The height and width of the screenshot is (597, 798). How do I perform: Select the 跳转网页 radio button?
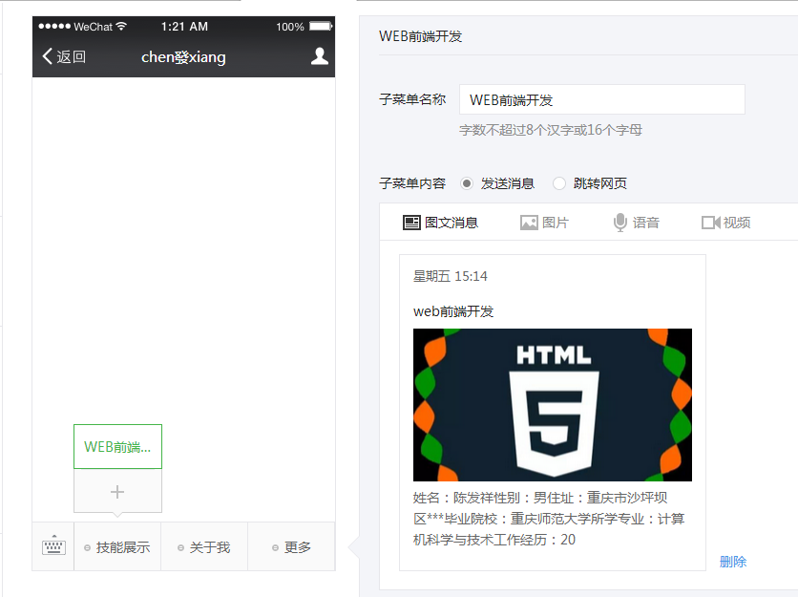(x=559, y=183)
